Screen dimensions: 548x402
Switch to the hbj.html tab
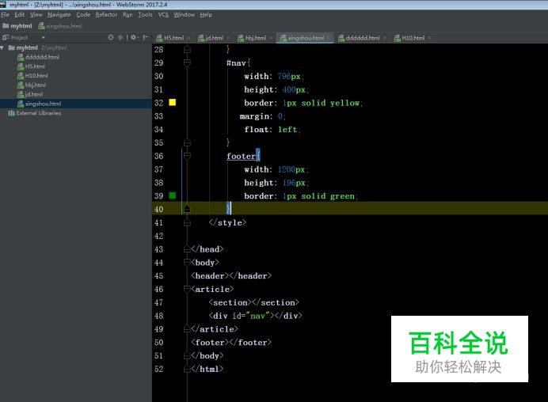pos(254,38)
